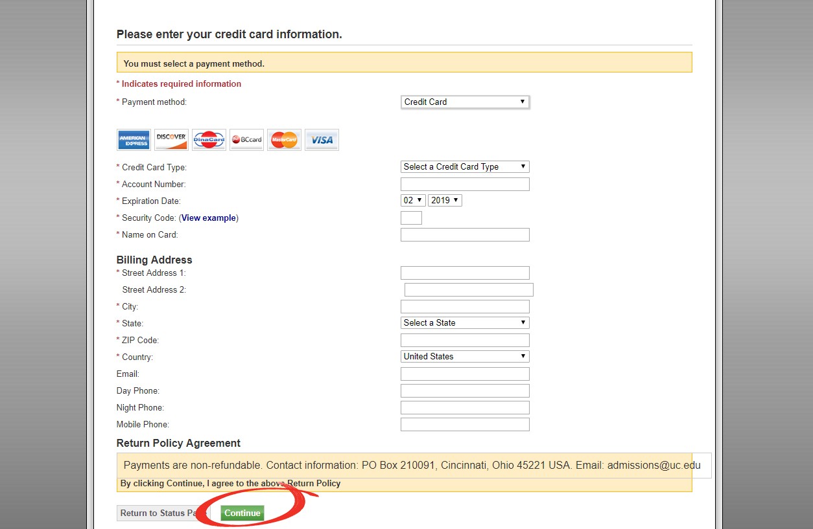Click the Security Code field
Viewport: 813px width, 529px height.
click(411, 218)
